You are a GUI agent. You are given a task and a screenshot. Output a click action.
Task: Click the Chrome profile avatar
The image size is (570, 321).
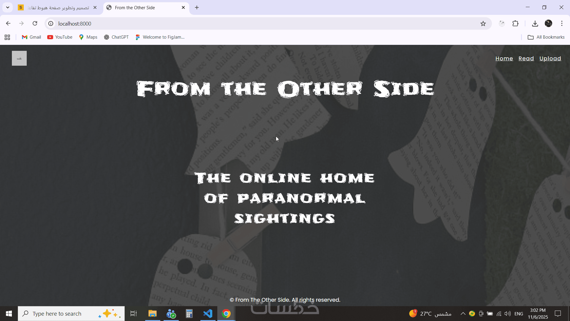[x=548, y=23]
